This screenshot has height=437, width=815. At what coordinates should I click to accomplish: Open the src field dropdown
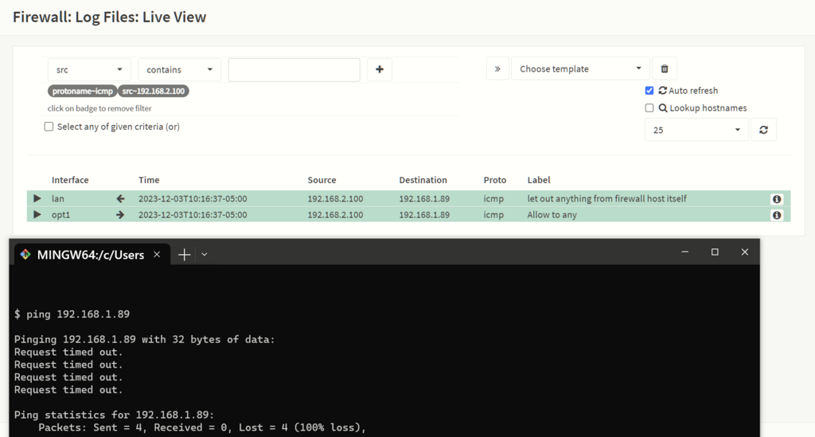(89, 69)
